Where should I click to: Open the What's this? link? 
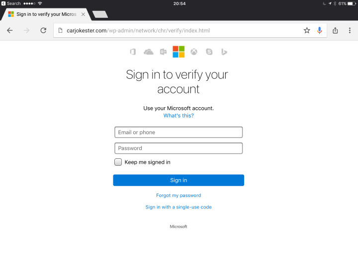point(179,116)
